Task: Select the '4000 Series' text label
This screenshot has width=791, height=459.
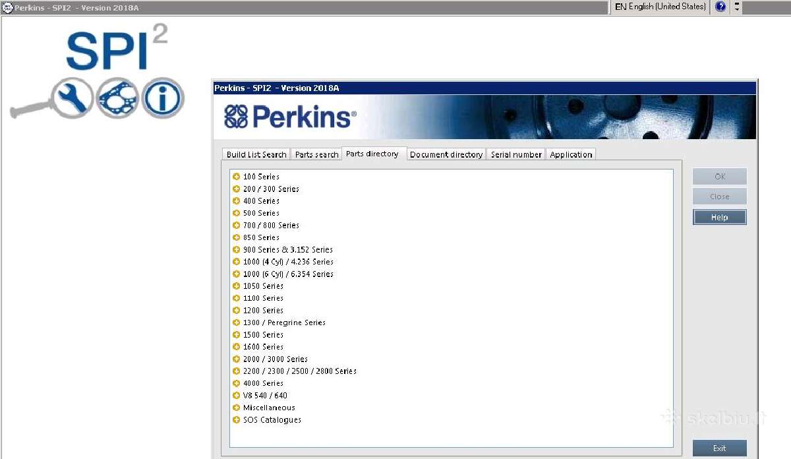Action: tap(263, 383)
